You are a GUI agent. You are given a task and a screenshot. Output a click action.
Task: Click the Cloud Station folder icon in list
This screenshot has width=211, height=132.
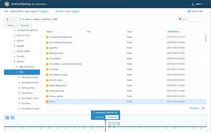[47, 58]
